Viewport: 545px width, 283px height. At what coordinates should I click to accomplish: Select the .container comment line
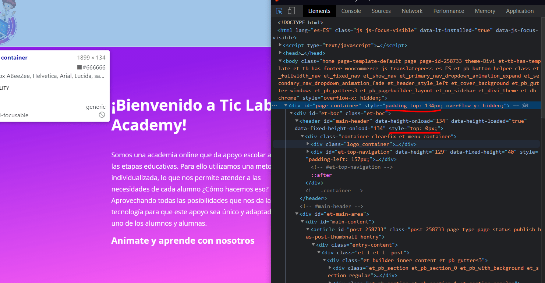click(x=334, y=190)
